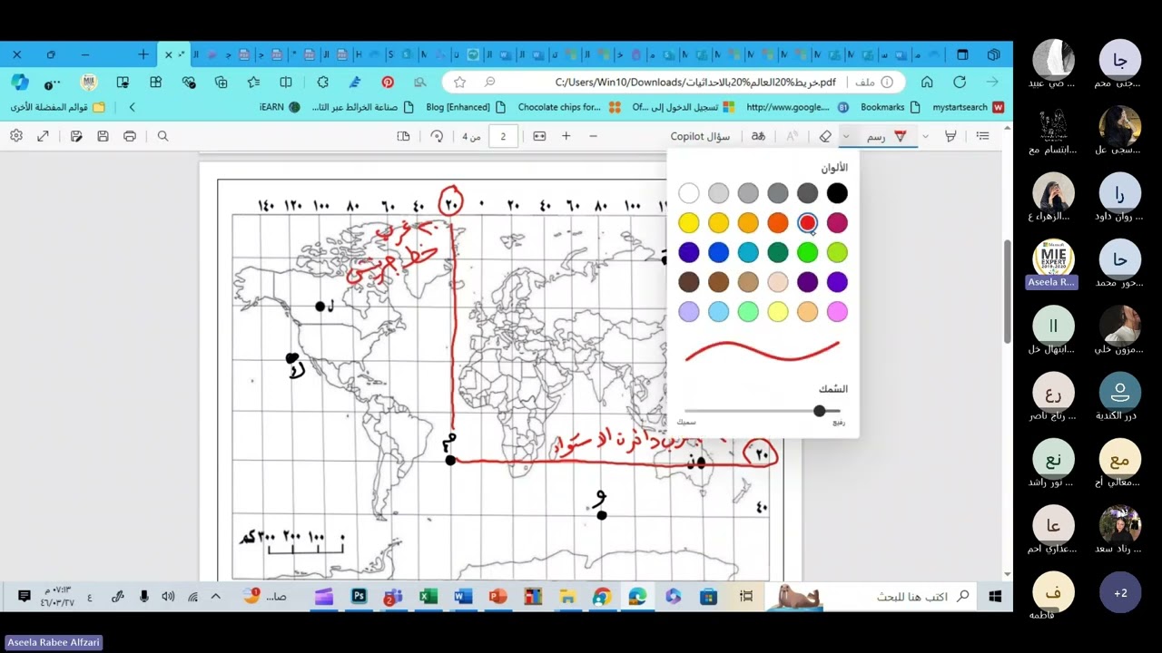The width and height of the screenshot is (1162, 653).
Task: Click the Save As icon in PDF toolbar
Action: coord(76,136)
